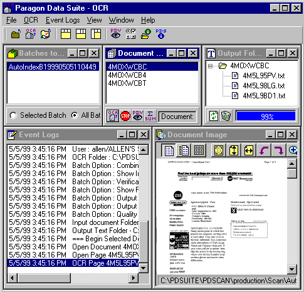The height and width of the screenshot is (292, 304).
Task: Open the options checkbox toolbar icon
Action: point(130,34)
